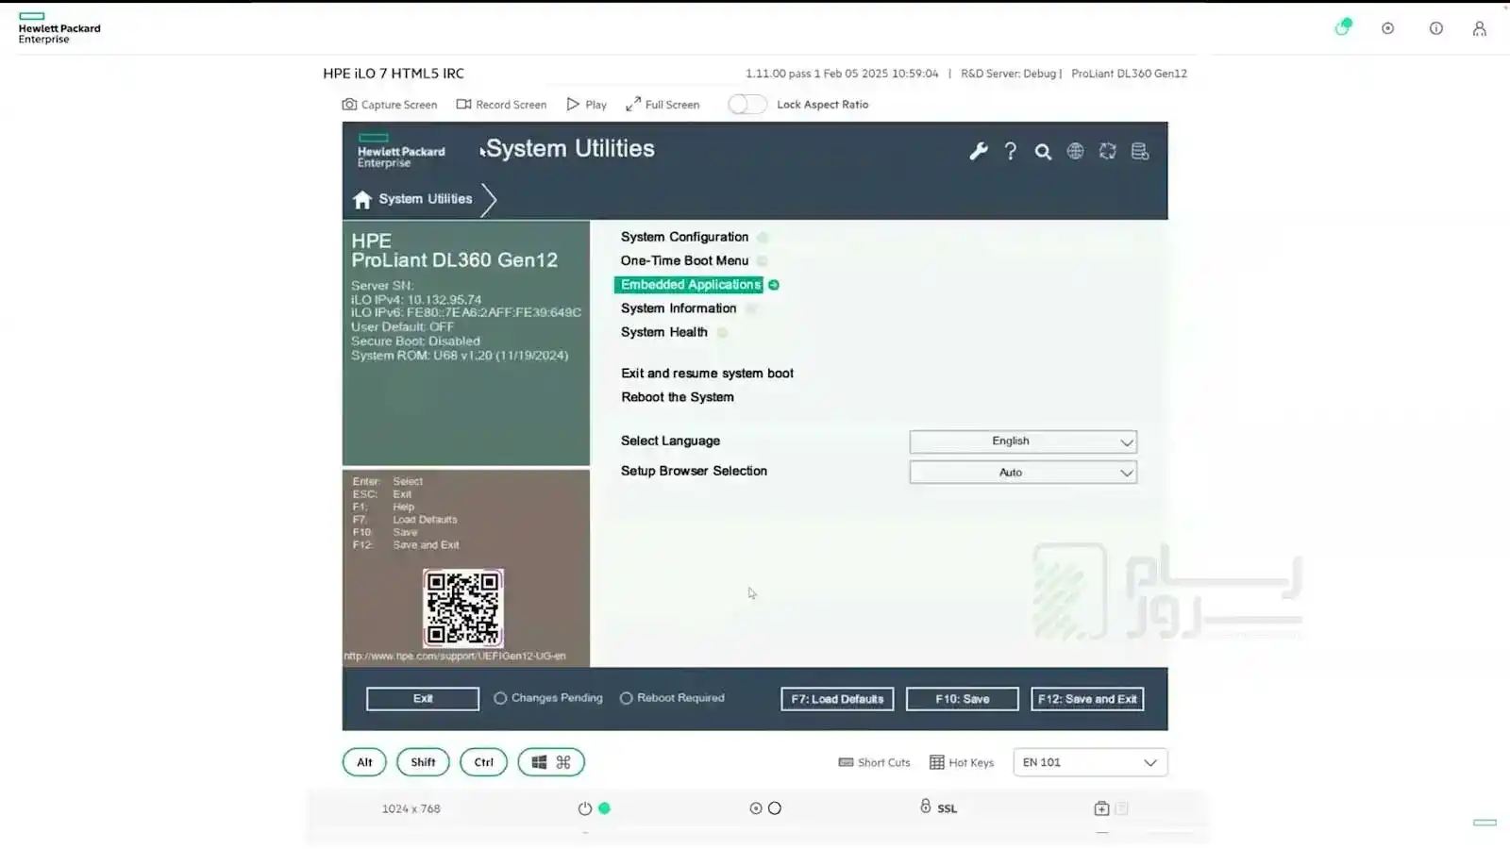Click the virtual media plus icon in status bar
This screenshot has width=1510, height=849.
1101,808
